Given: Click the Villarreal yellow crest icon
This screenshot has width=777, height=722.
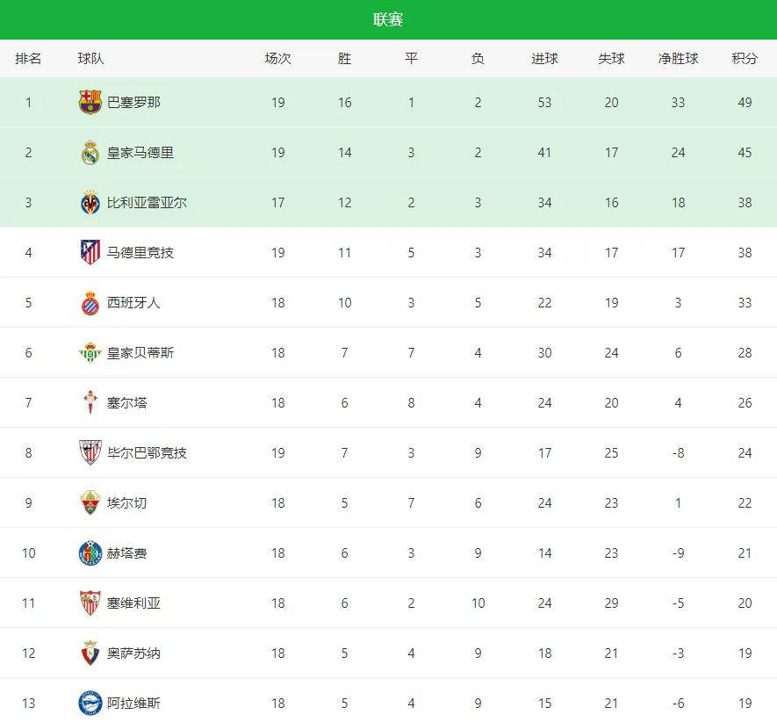Looking at the screenshot, I should pos(90,203).
